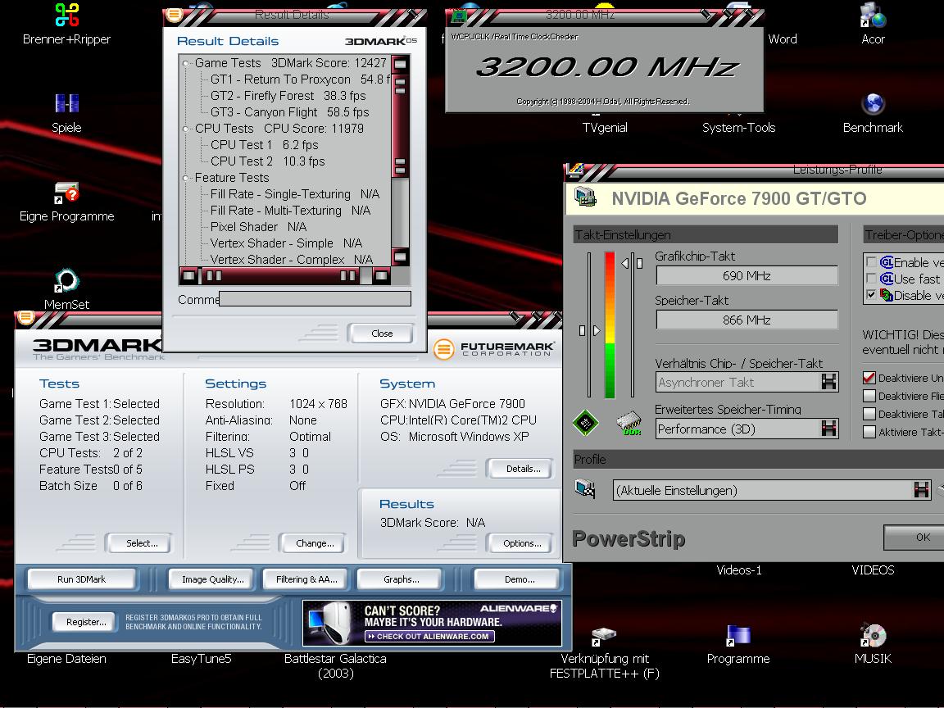Image resolution: width=944 pixels, height=708 pixels.
Task: Open the Programme desktop icon
Action: pyautogui.click(x=738, y=634)
